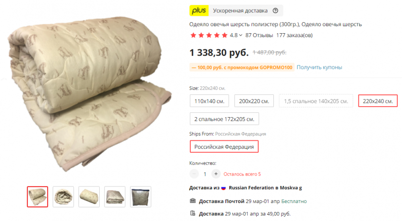
Task: Click the courier delivery clipboard icon
Action: [x=193, y=213]
